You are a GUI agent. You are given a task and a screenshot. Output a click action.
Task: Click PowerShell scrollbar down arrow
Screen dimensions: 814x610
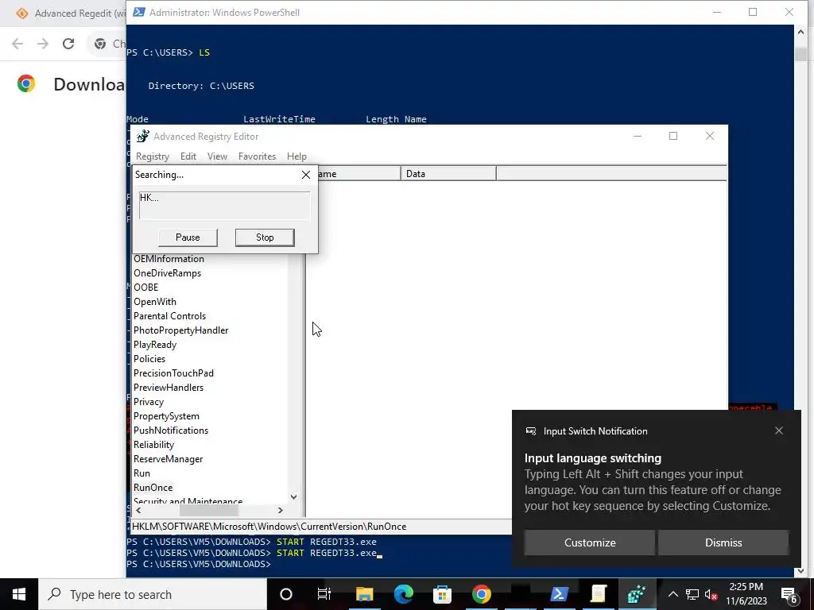tap(800, 571)
